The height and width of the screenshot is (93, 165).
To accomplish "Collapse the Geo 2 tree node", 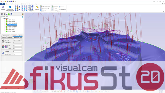I will pyautogui.click(x=3, y=18).
